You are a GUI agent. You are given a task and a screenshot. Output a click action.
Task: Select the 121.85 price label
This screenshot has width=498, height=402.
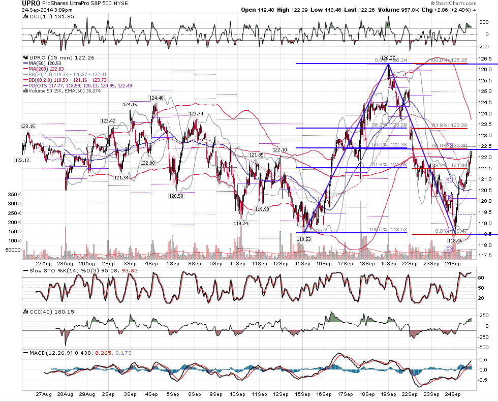pos(256,154)
